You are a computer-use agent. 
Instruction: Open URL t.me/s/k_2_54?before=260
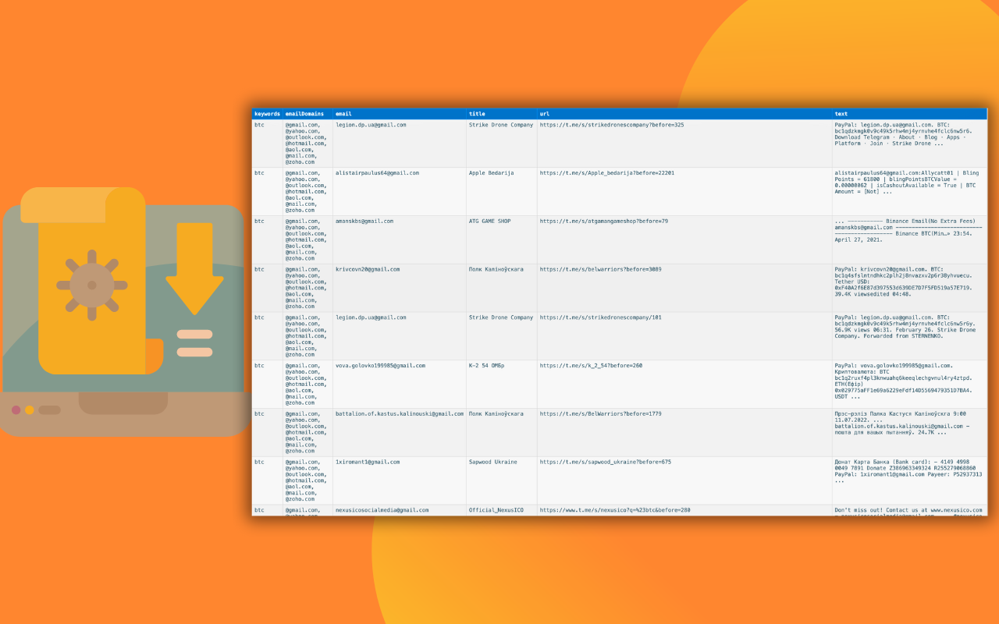[592, 366]
